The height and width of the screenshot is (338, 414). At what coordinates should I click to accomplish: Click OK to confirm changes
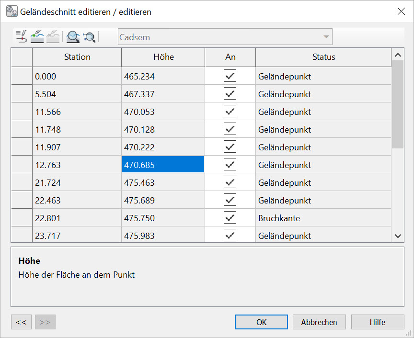point(261,322)
